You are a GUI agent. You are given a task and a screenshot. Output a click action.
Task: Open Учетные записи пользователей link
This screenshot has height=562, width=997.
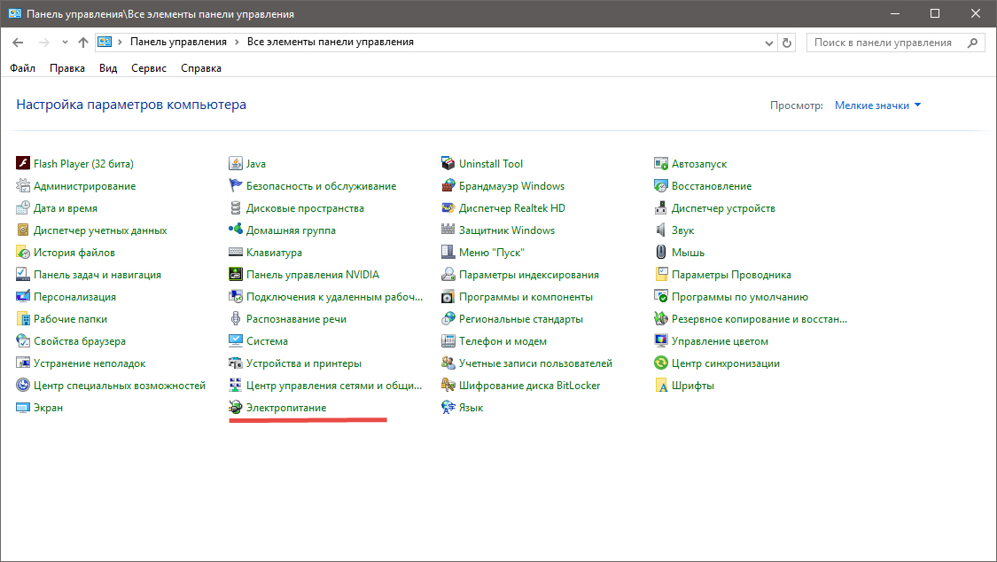[x=535, y=363]
